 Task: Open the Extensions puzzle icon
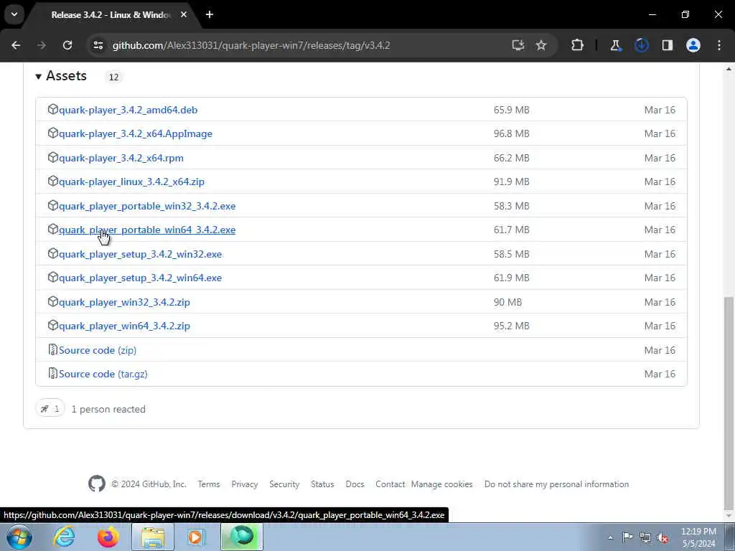578,45
